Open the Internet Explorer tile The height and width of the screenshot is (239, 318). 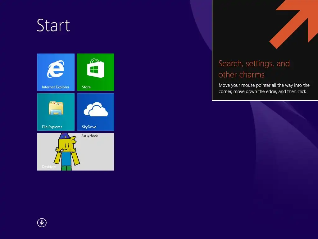click(56, 72)
